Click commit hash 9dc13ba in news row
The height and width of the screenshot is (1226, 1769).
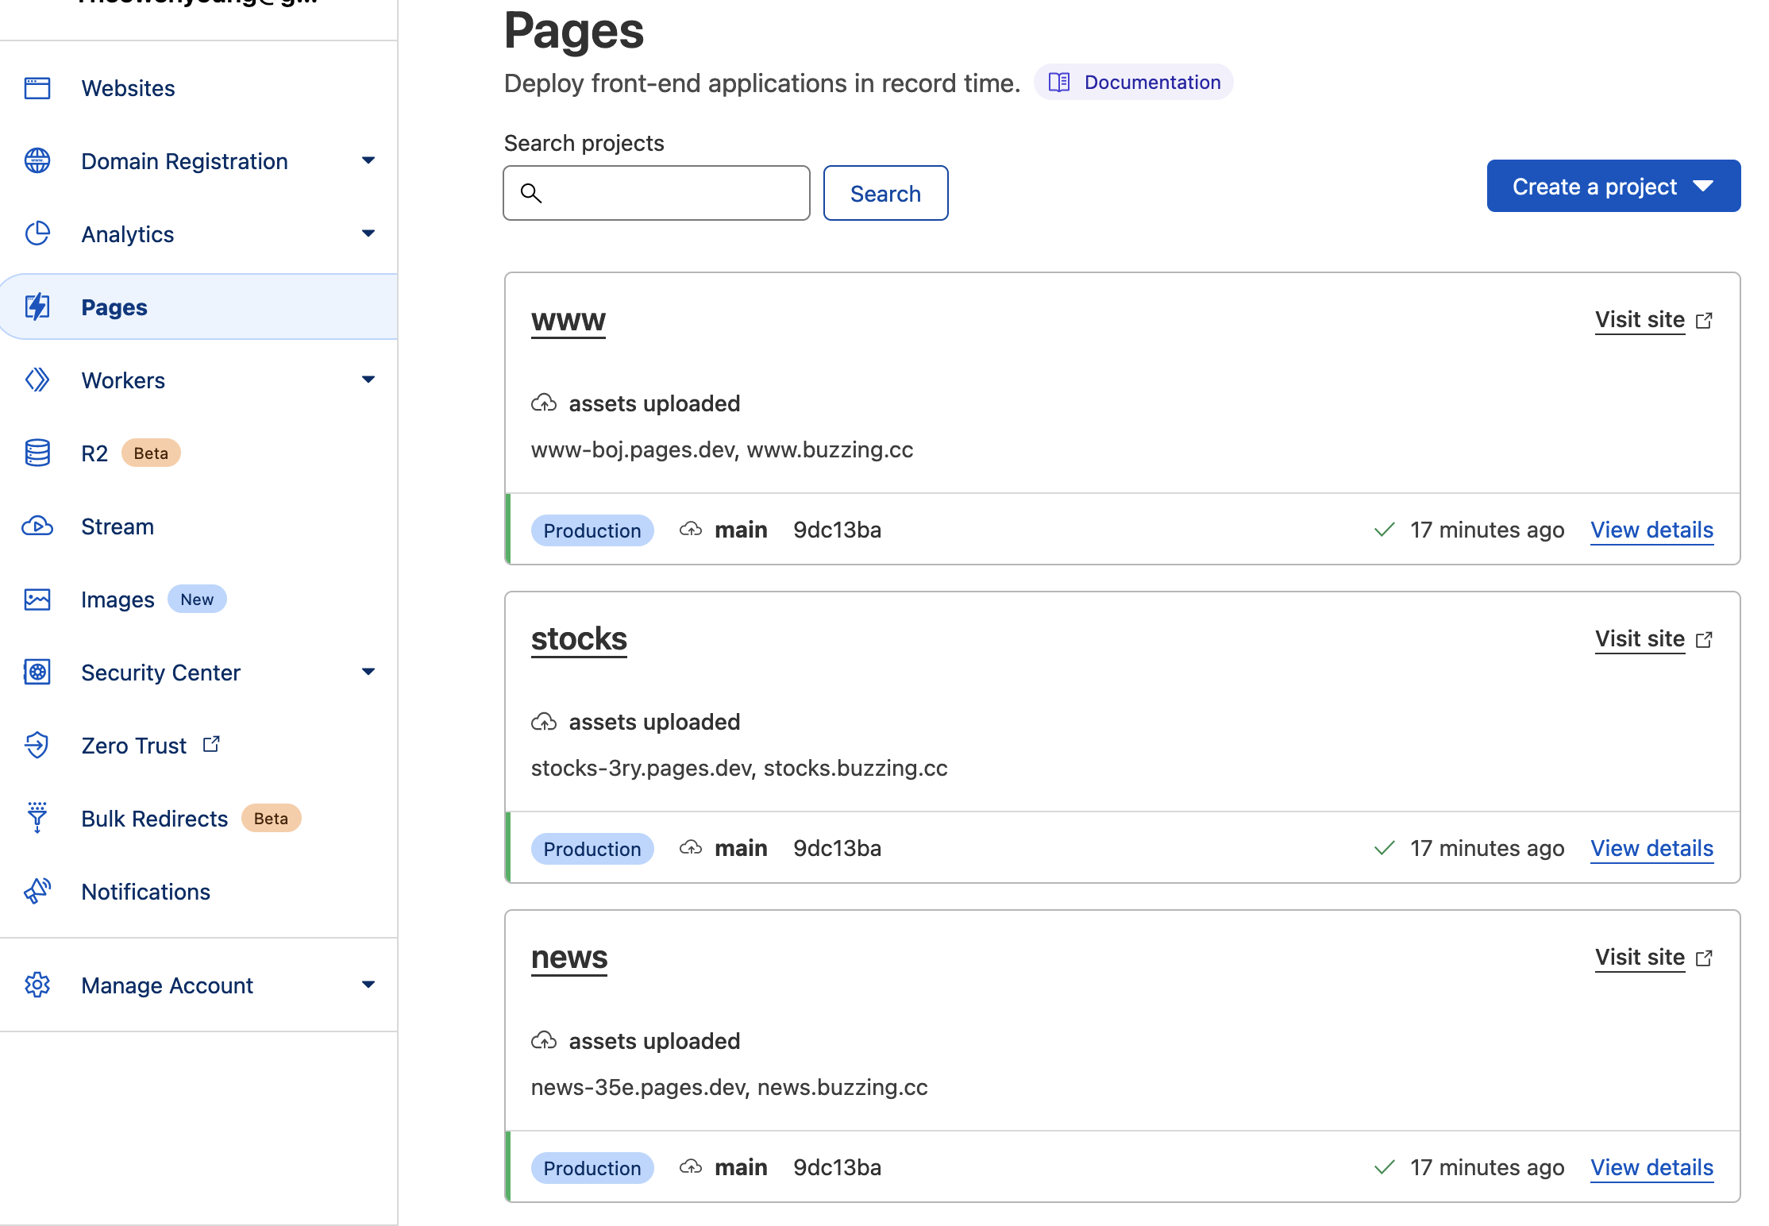pyautogui.click(x=837, y=1167)
